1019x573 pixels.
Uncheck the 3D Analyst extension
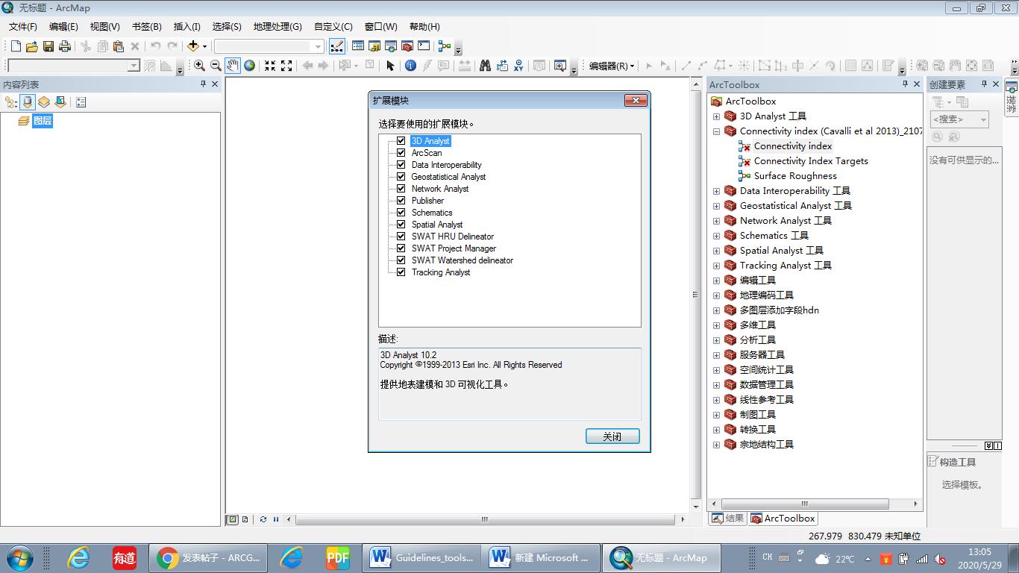coord(401,141)
